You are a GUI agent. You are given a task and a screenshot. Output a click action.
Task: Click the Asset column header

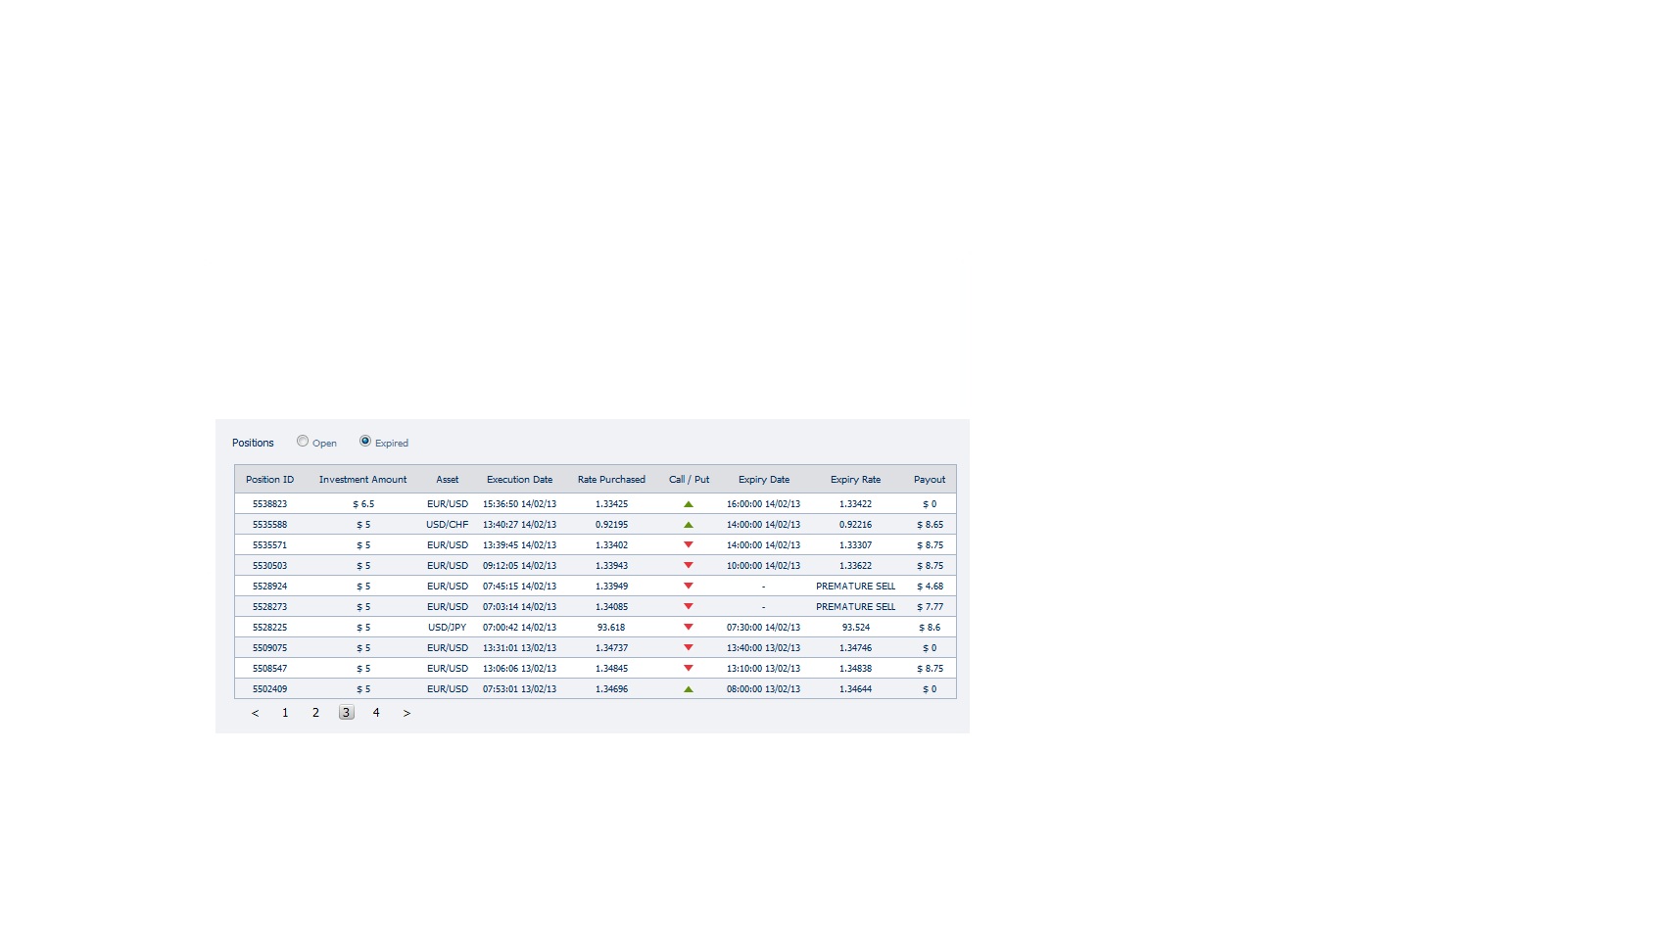tap(448, 480)
